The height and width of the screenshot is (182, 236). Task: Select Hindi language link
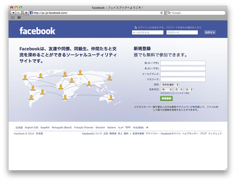128,127
